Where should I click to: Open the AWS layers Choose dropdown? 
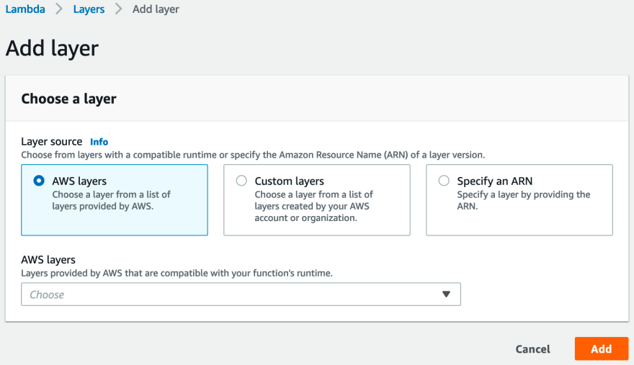coord(241,294)
